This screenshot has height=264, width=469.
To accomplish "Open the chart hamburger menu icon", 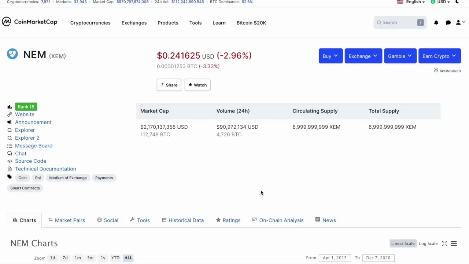I will (454, 243).
